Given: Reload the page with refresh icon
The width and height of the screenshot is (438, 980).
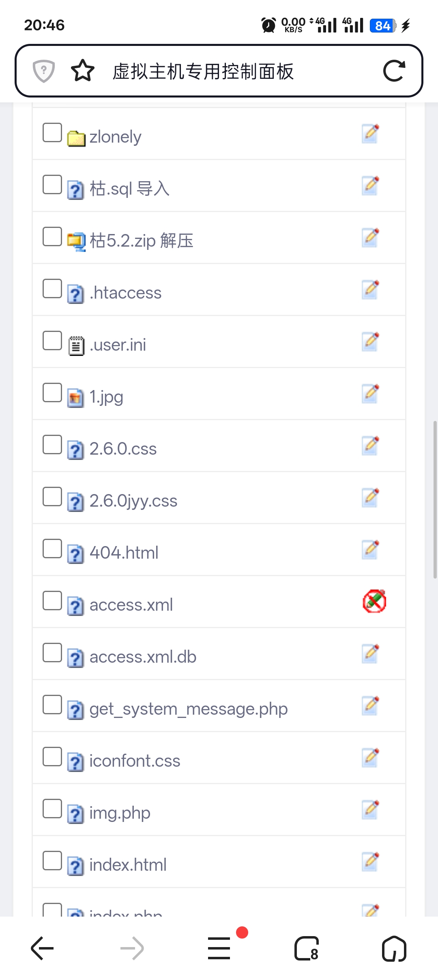Looking at the screenshot, I should [x=394, y=71].
